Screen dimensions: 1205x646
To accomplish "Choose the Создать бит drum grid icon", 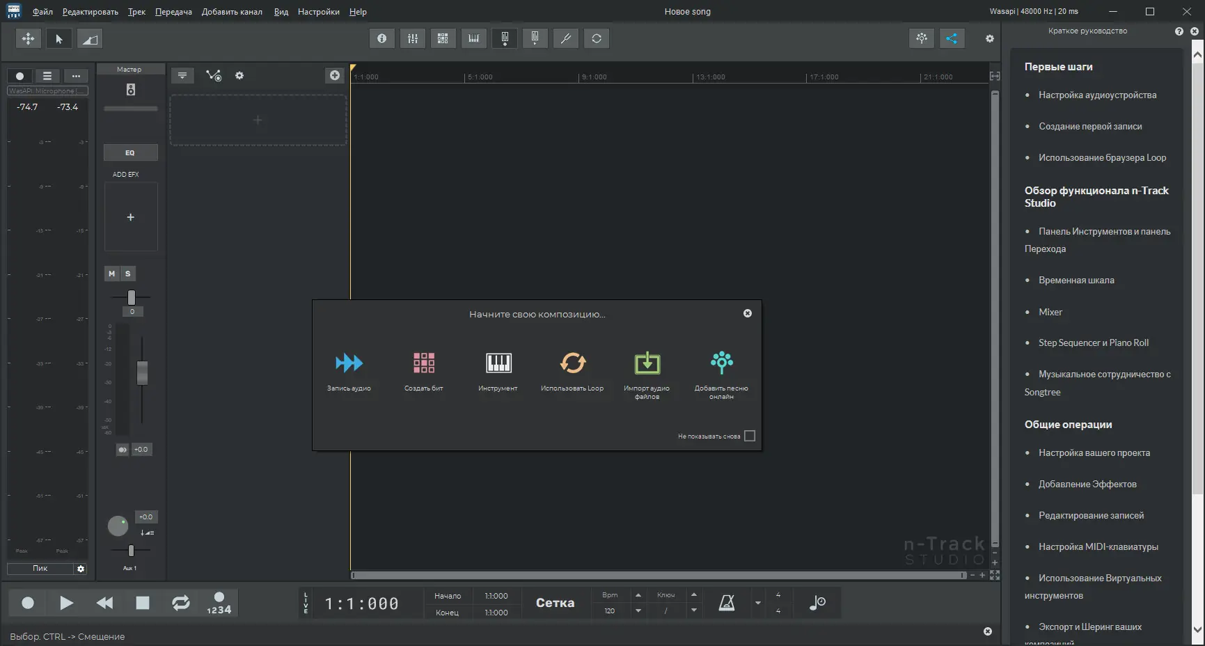I will click(x=424, y=363).
